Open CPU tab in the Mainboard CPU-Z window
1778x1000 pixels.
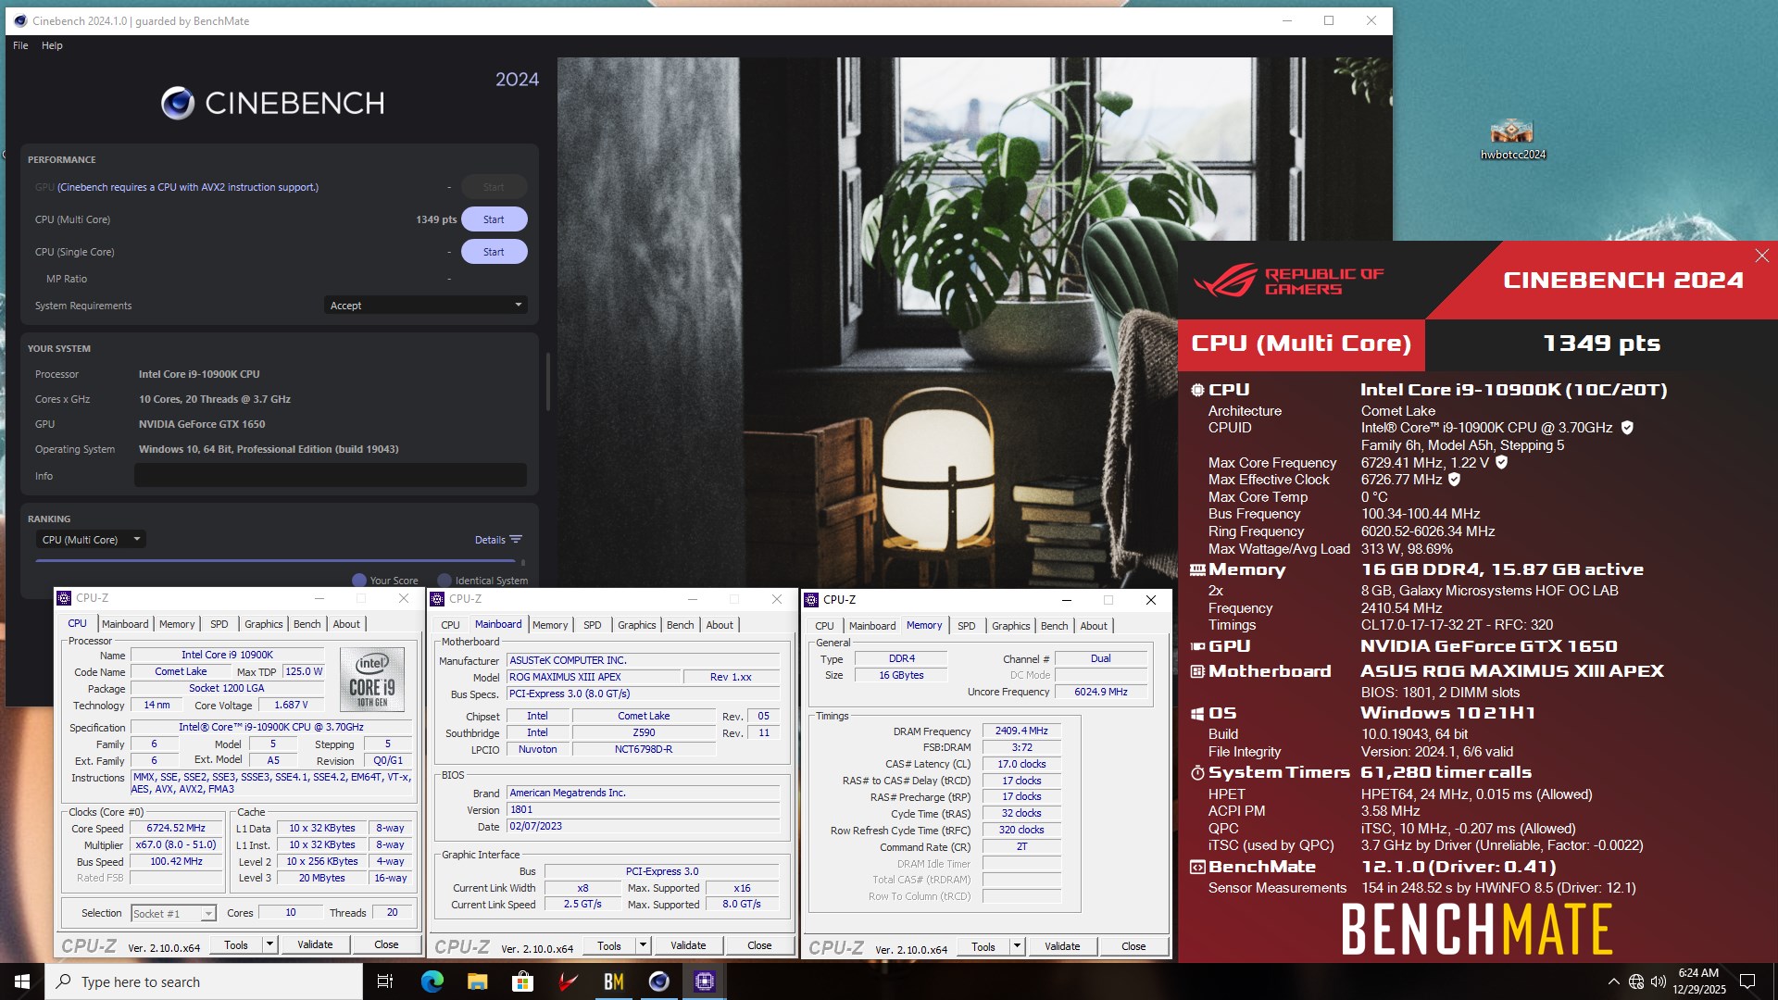click(450, 625)
